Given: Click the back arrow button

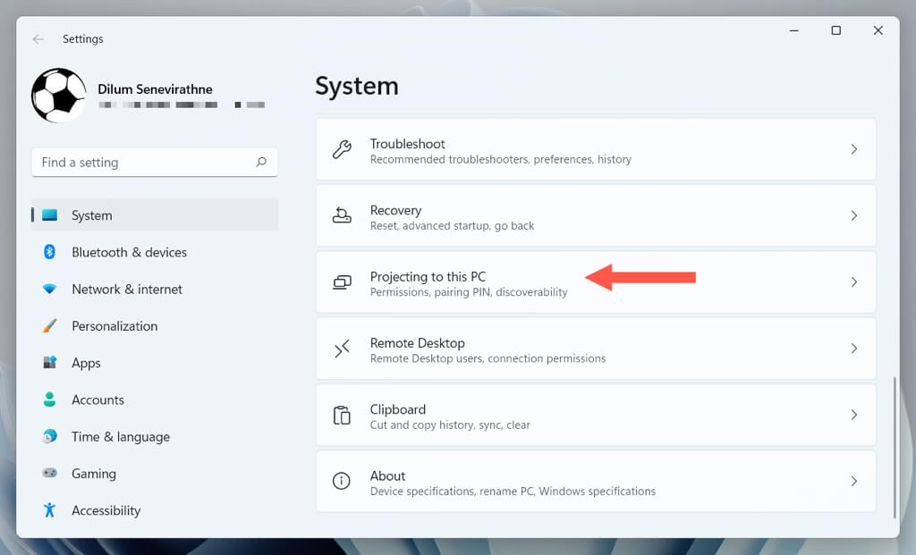Looking at the screenshot, I should click(38, 39).
